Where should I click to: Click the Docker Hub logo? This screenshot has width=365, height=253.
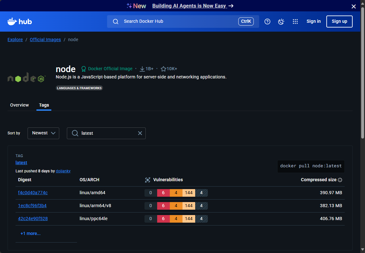click(x=20, y=22)
